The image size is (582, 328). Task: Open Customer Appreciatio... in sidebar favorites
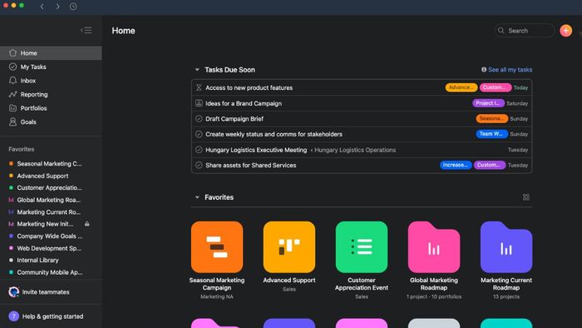(49, 187)
